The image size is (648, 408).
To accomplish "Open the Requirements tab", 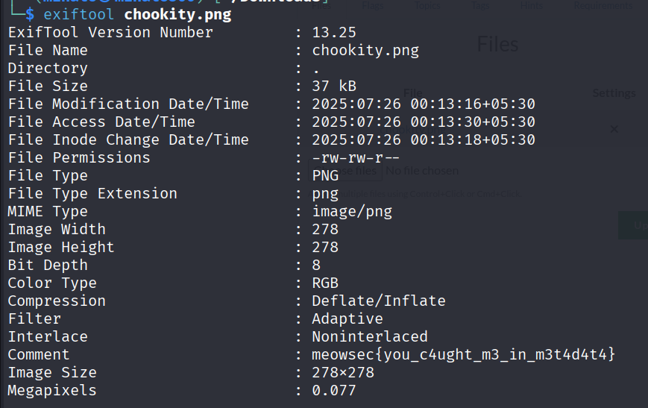I will point(603,6).
